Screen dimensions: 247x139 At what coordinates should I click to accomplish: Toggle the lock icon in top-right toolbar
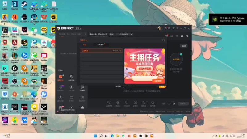coord(172,36)
